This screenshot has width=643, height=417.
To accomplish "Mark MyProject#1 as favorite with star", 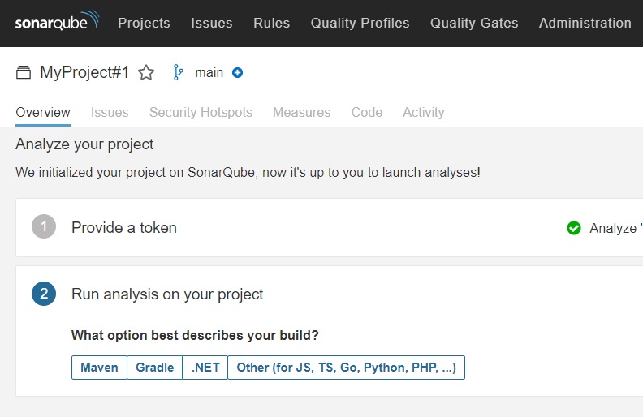I will [x=146, y=73].
